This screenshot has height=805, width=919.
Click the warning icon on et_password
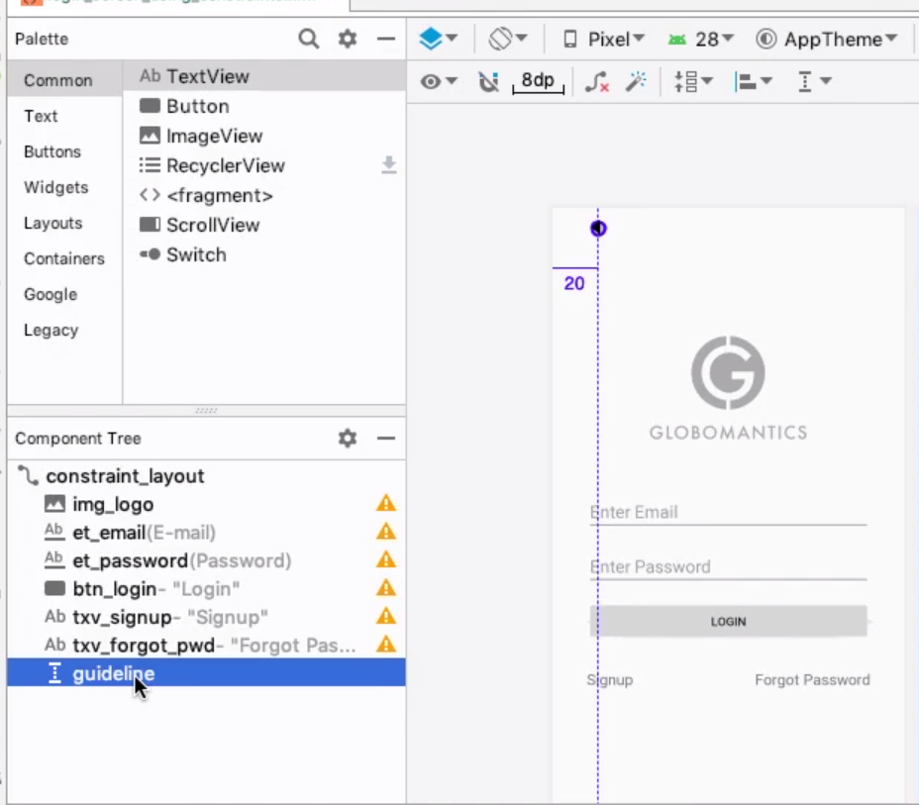coord(386,559)
